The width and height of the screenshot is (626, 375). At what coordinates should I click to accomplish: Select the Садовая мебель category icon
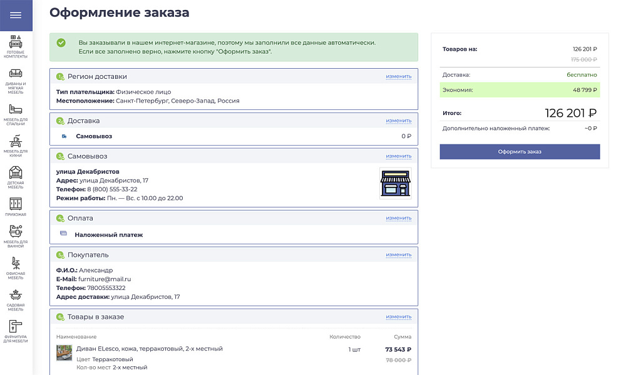(x=16, y=295)
